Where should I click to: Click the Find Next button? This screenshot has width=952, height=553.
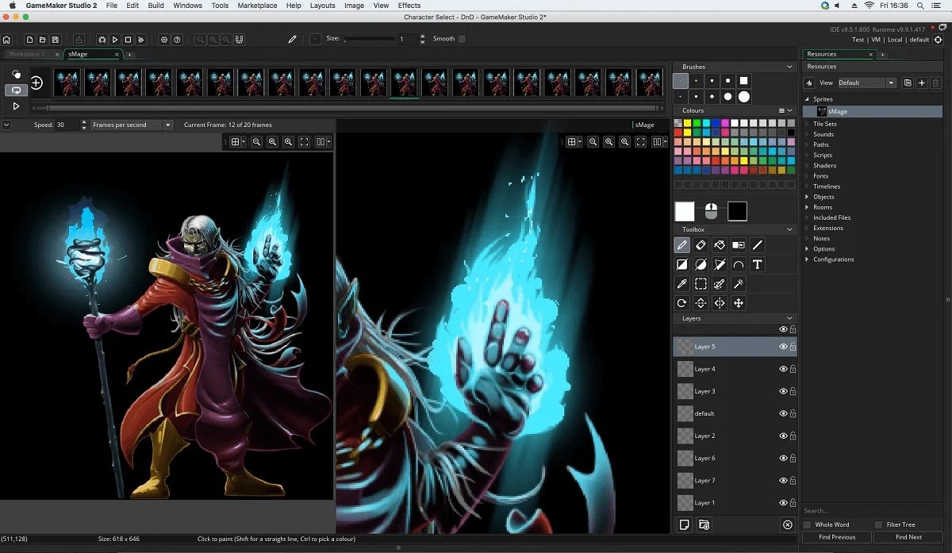coord(908,537)
